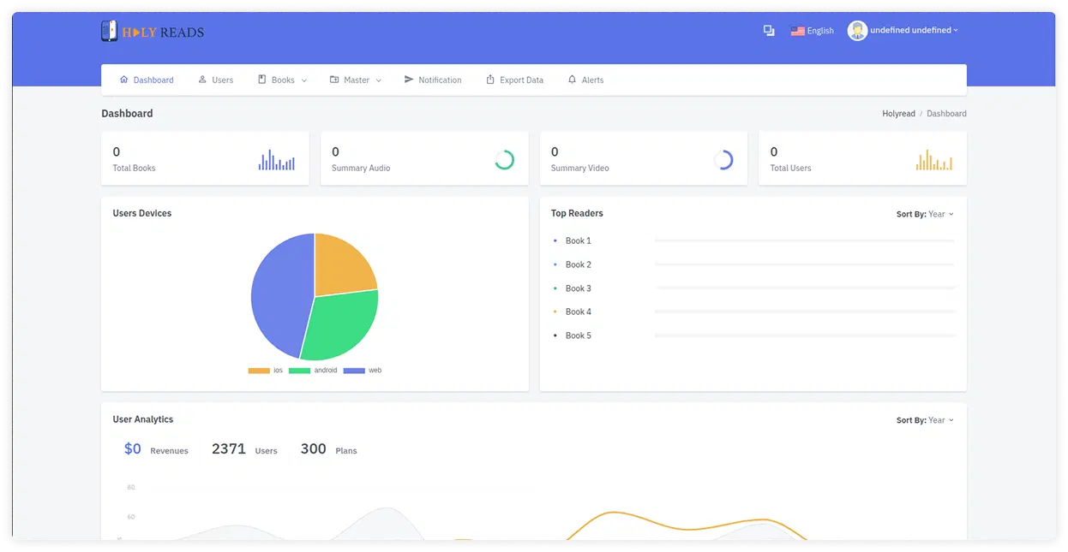Click the Book 3 progress bar

point(804,288)
